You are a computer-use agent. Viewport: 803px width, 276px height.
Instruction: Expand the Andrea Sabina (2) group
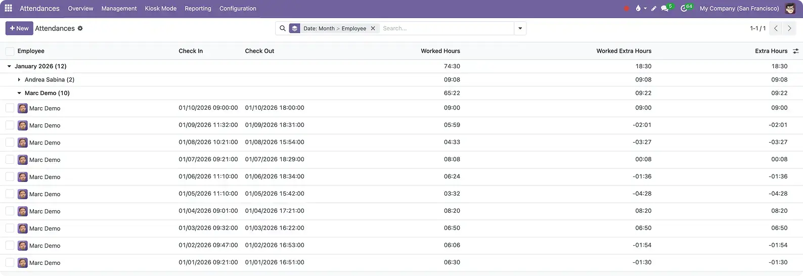[x=19, y=80]
